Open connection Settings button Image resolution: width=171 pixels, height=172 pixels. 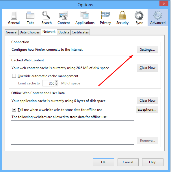(x=148, y=50)
